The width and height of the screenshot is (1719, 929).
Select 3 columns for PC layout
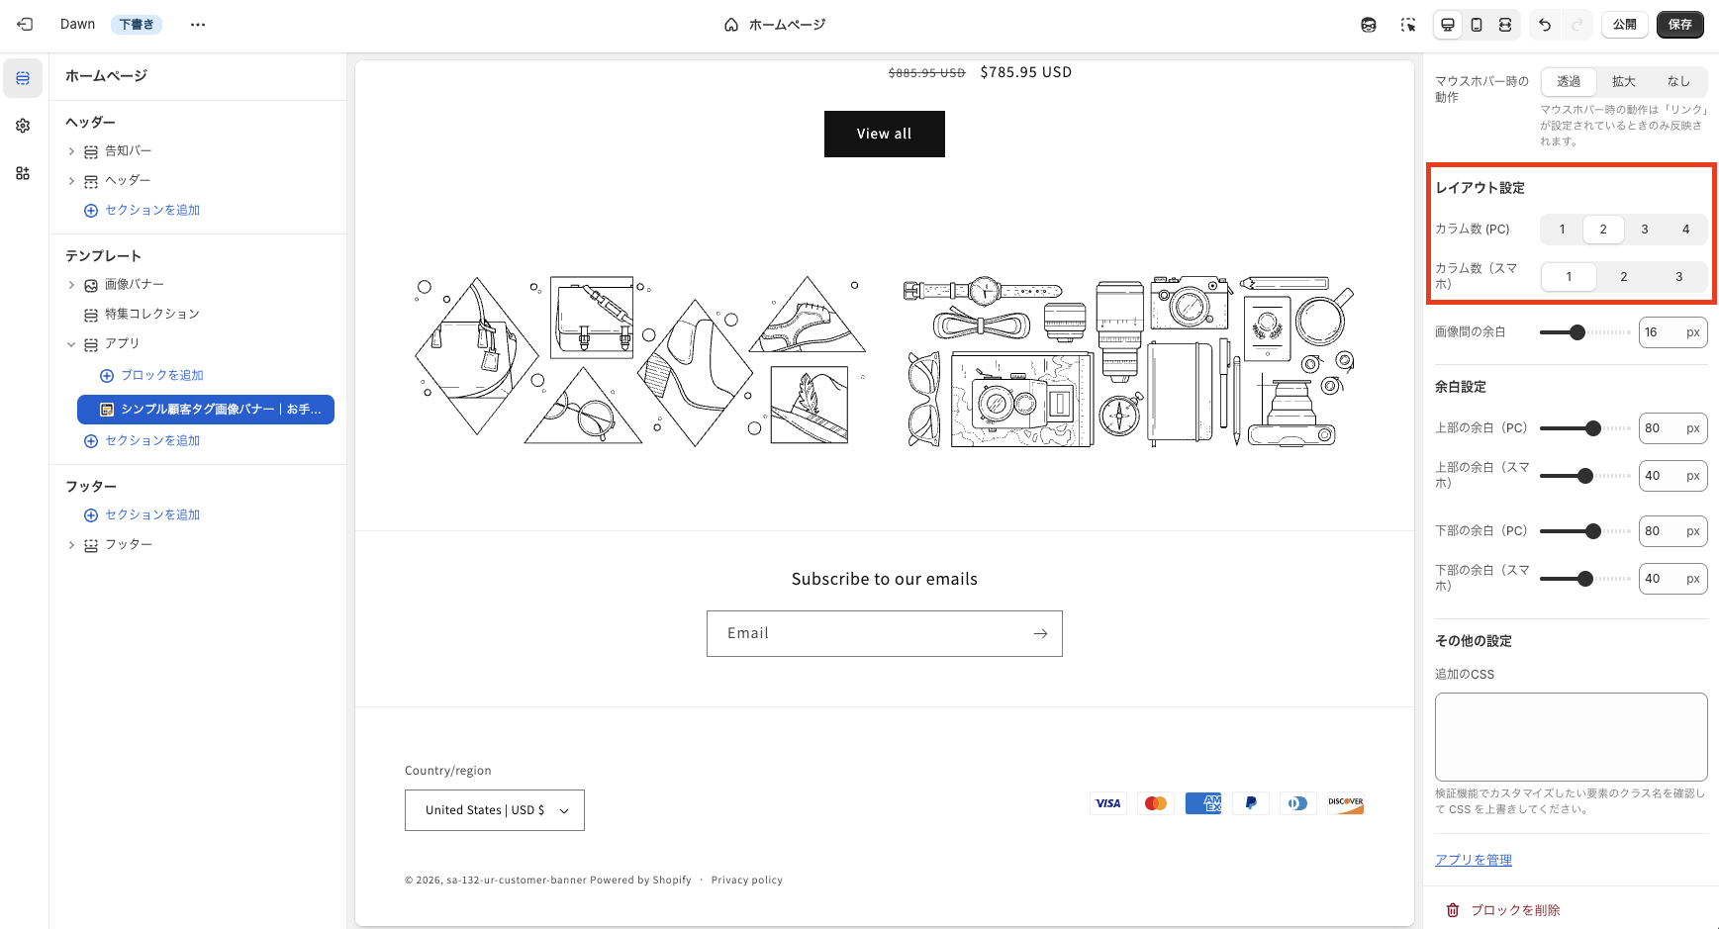coord(1644,229)
